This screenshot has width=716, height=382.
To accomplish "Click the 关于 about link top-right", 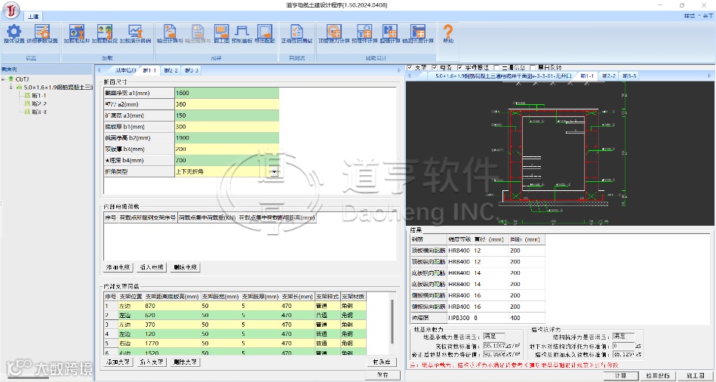I will [708, 16].
